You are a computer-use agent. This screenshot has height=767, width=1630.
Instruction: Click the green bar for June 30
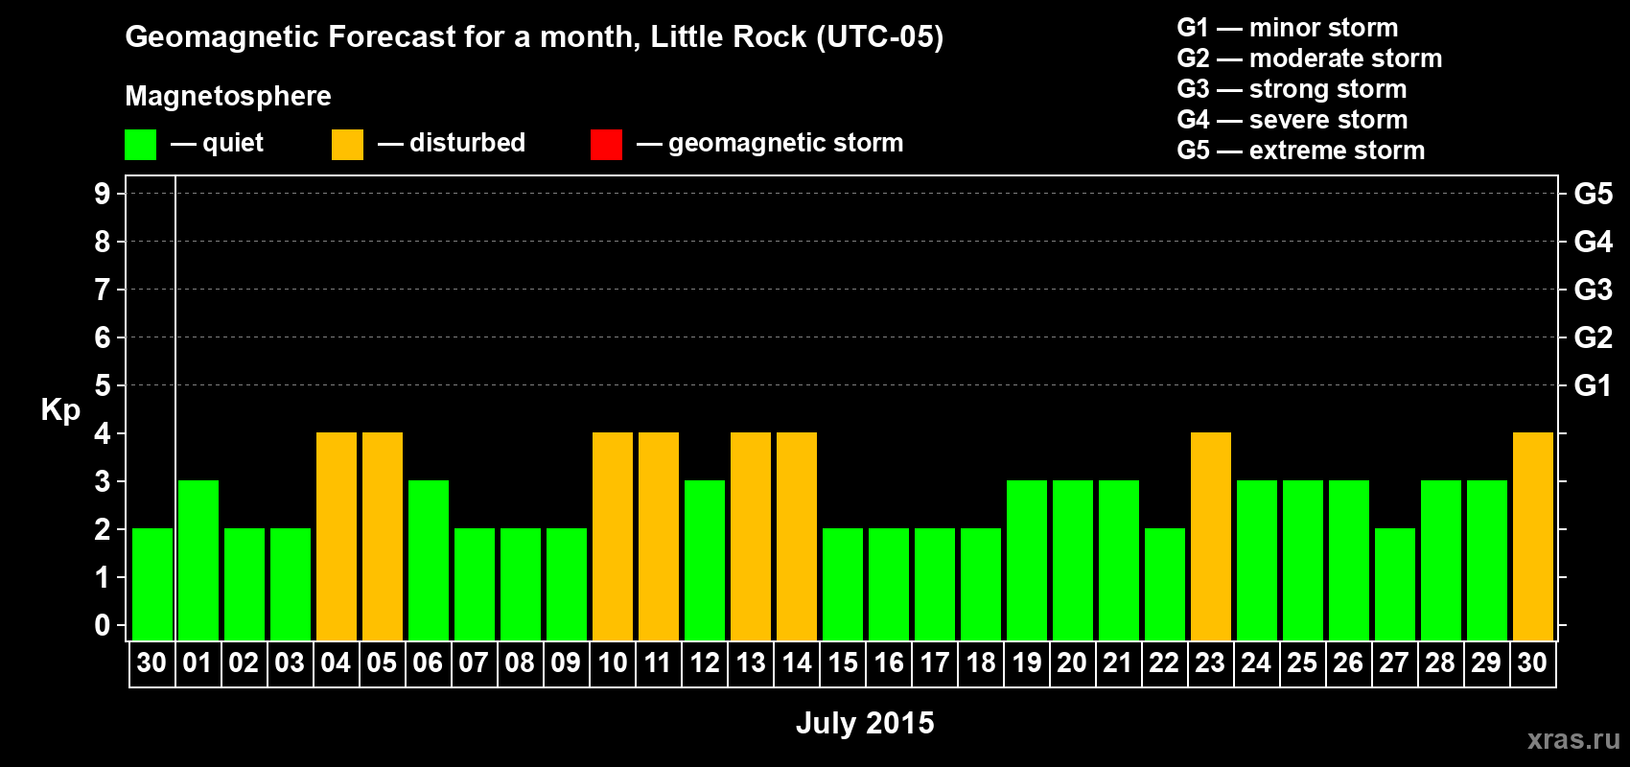pos(152,584)
